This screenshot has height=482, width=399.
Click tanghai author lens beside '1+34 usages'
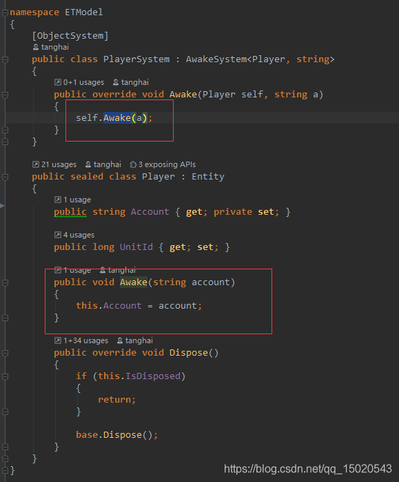pos(135,340)
